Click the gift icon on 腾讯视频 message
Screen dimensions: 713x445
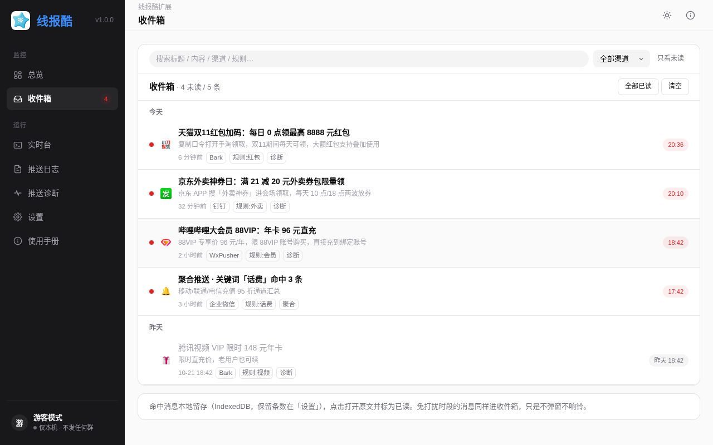[166, 360]
